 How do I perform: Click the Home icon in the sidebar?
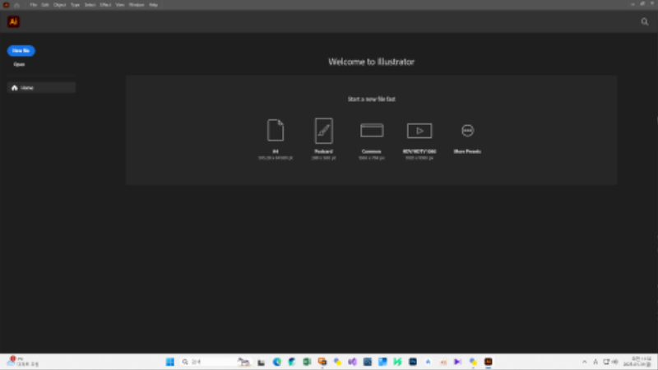(14, 87)
